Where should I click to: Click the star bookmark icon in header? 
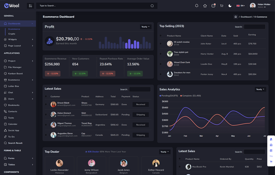click(x=205, y=6)
